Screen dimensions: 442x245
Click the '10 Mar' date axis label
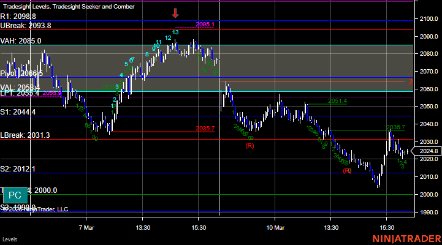click(x=275, y=227)
